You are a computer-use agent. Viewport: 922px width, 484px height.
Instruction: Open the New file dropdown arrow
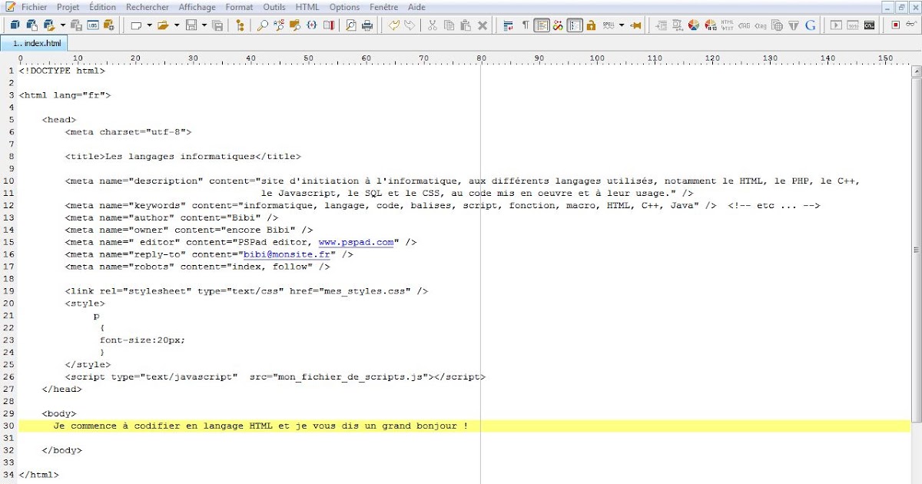pos(149,25)
